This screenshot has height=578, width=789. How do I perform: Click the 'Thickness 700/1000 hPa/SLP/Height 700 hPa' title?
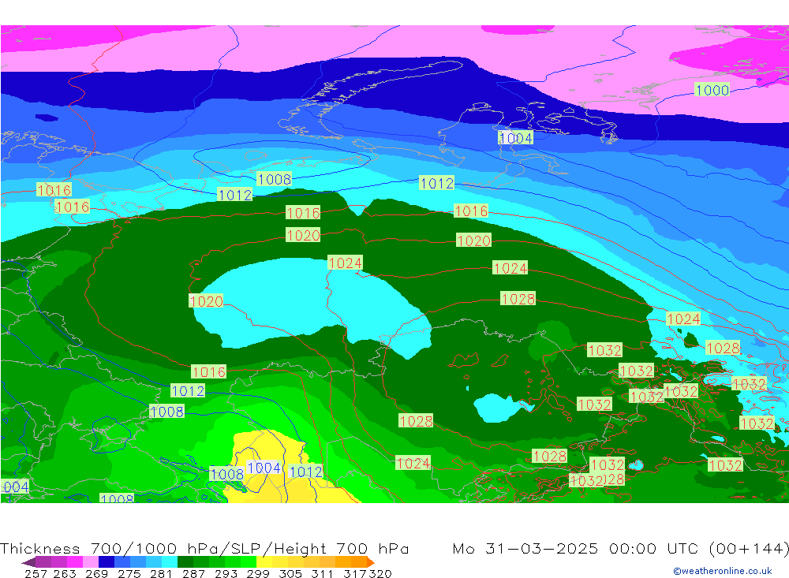coord(204,548)
